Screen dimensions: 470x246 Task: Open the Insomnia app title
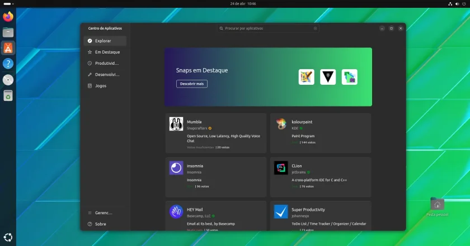195,166
